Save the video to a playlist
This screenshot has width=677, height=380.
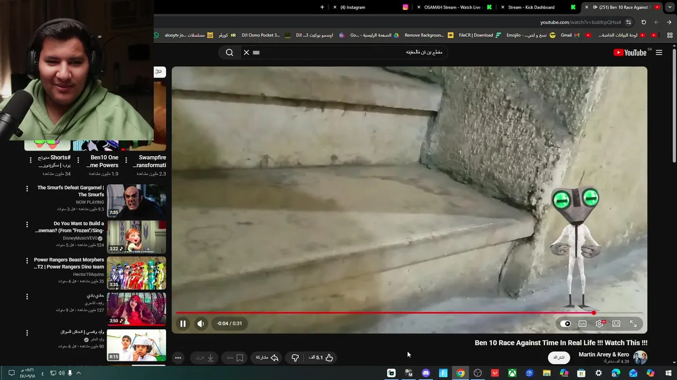click(x=234, y=357)
